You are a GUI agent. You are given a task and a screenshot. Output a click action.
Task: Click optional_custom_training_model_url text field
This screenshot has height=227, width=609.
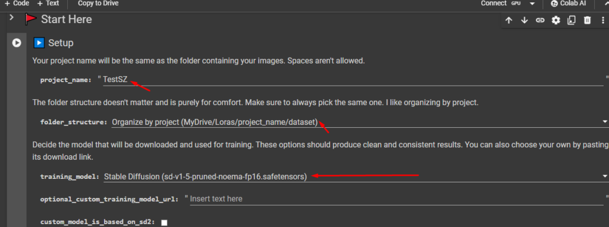click(397, 198)
